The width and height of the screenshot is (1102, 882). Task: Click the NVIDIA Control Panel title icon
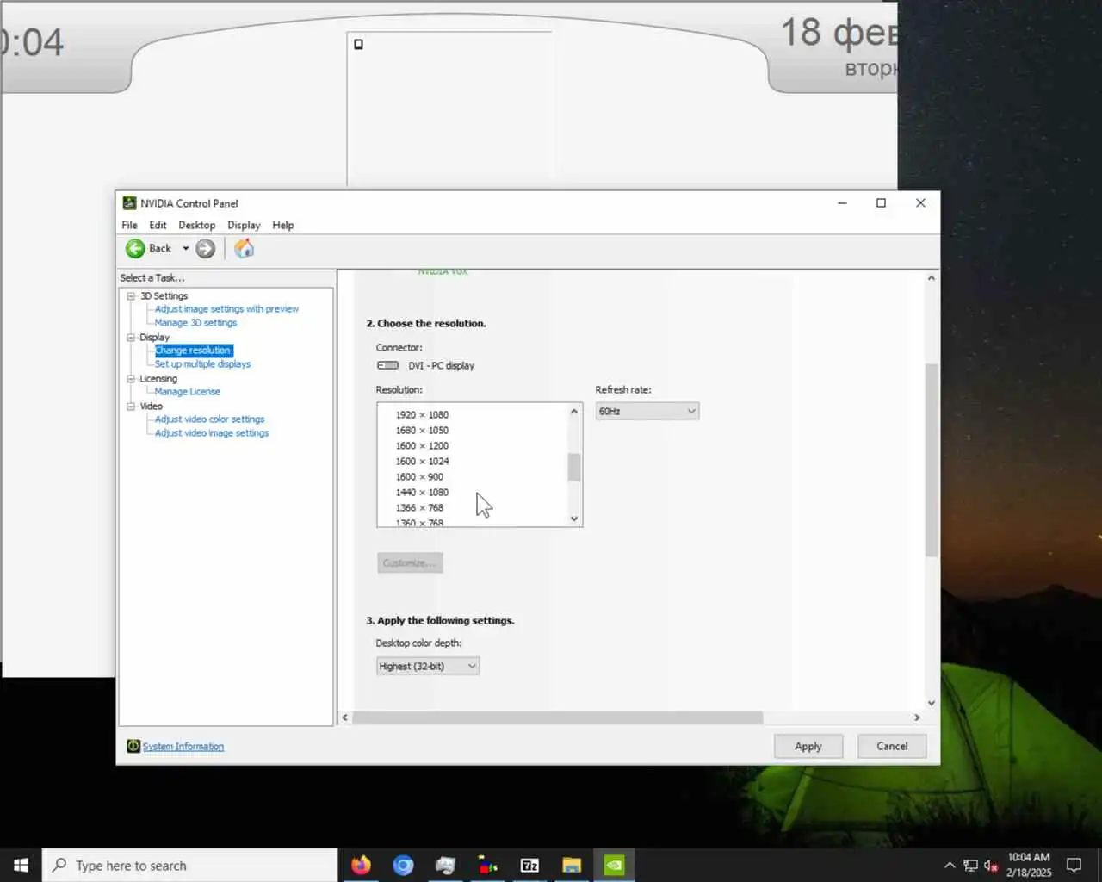tap(129, 203)
